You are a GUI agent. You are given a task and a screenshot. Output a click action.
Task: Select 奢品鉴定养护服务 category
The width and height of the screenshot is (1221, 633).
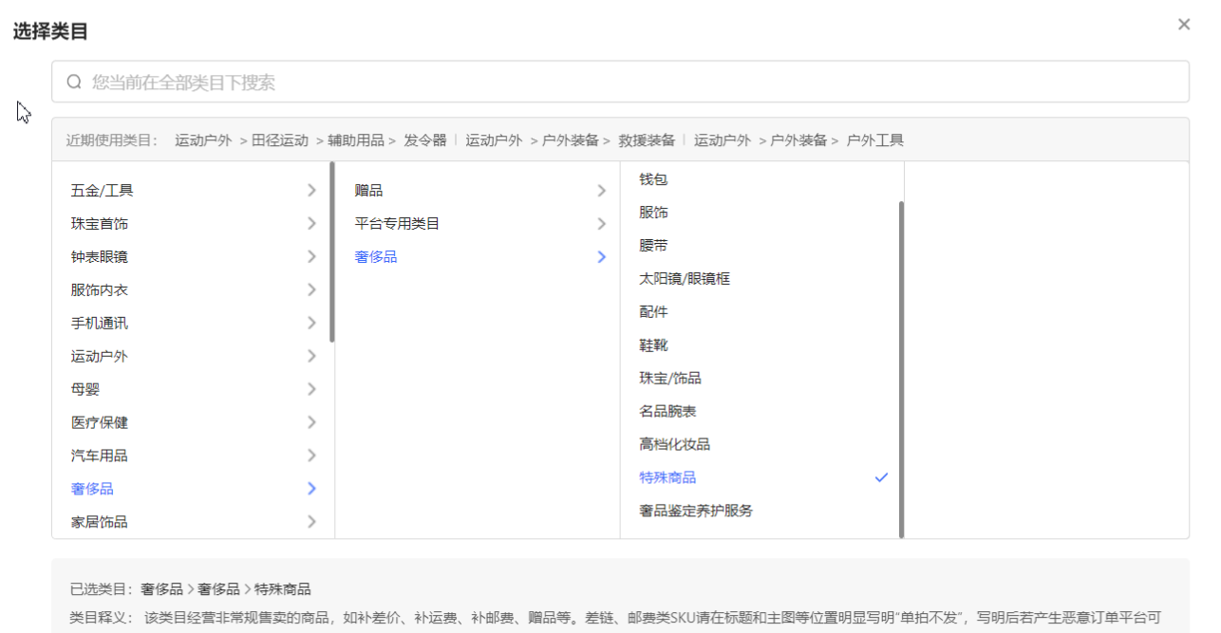[x=696, y=511]
